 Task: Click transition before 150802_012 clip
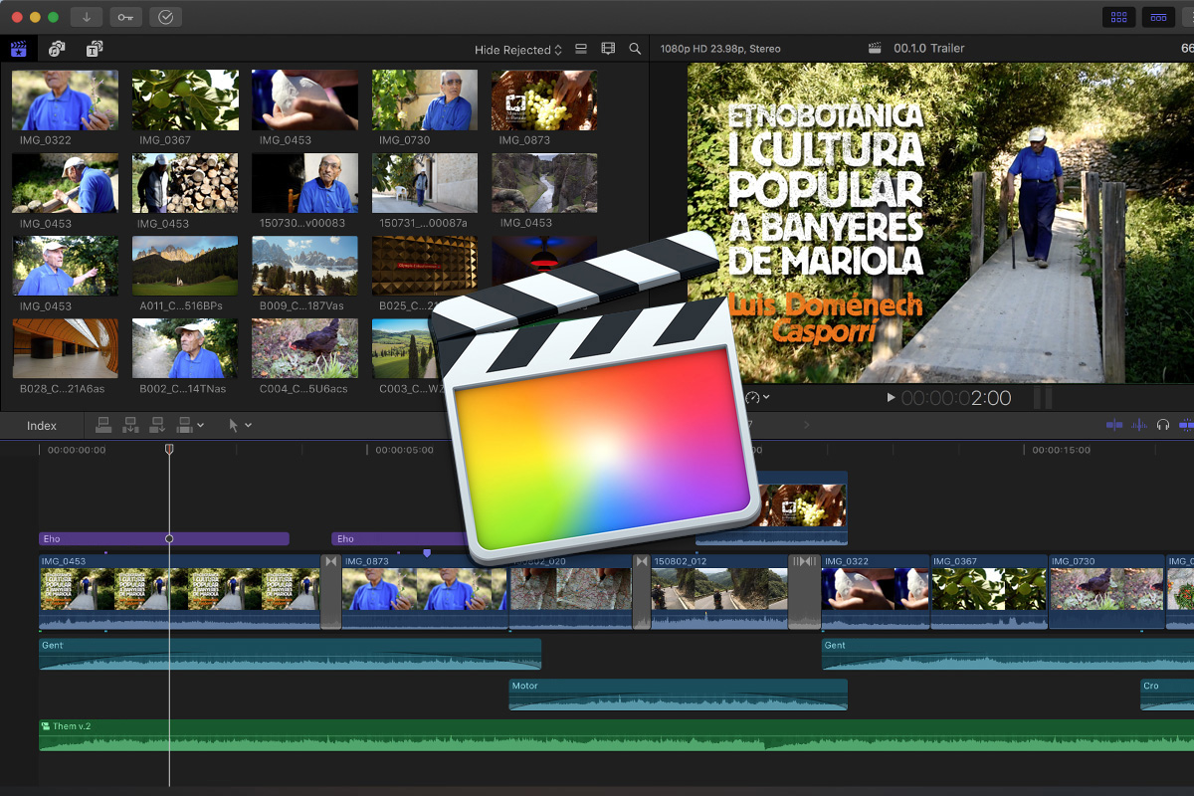pyautogui.click(x=642, y=592)
